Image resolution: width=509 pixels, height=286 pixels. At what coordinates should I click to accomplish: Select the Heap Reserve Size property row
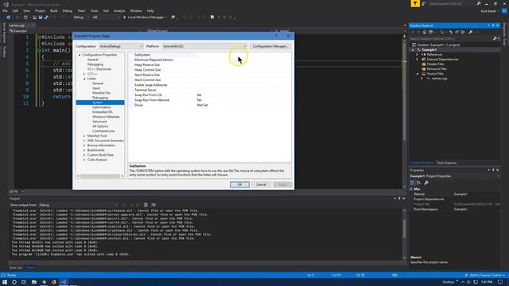[210, 65]
